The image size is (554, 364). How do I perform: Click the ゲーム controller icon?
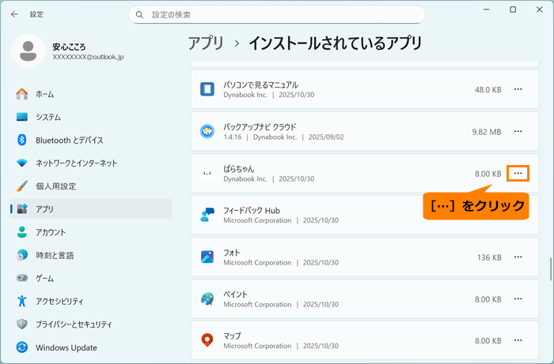pyautogui.click(x=22, y=278)
